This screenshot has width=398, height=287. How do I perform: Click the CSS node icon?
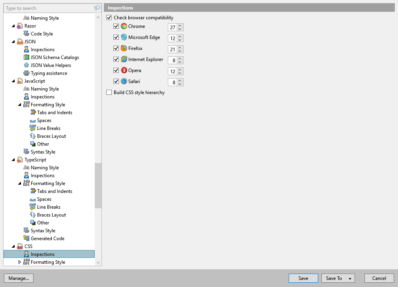(20, 246)
